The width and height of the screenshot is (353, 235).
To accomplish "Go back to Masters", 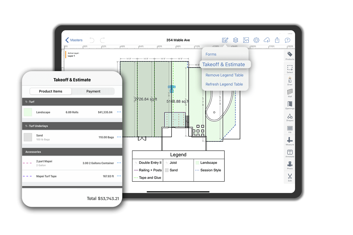I will pyautogui.click(x=74, y=40).
